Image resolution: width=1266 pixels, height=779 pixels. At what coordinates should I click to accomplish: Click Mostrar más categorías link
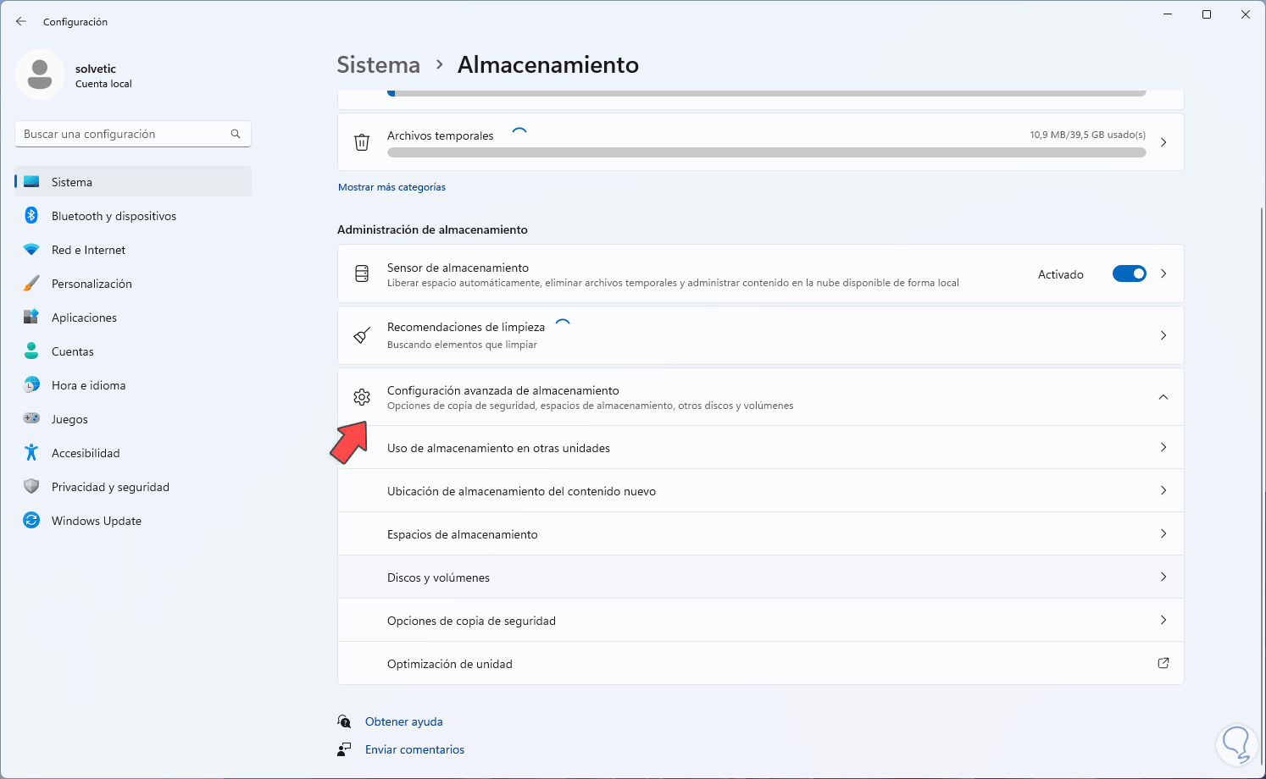[391, 187]
